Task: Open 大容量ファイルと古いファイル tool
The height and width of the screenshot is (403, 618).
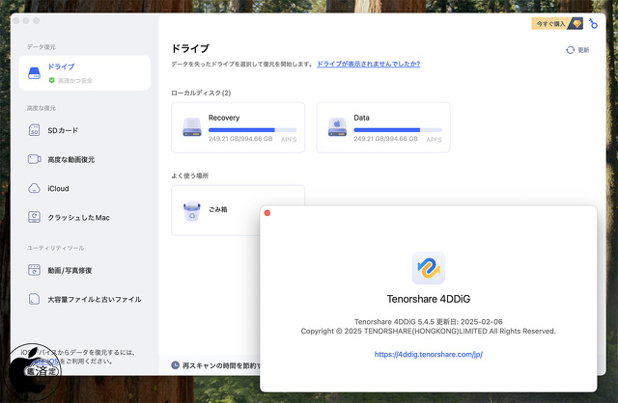Action: tap(84, 299)
